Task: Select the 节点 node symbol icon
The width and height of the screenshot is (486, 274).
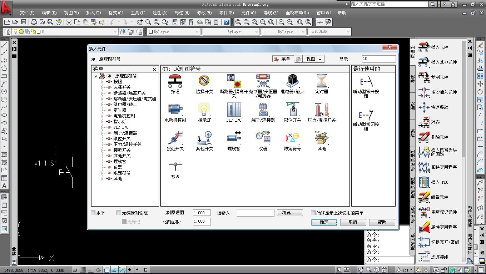Action: click(175, 167)
